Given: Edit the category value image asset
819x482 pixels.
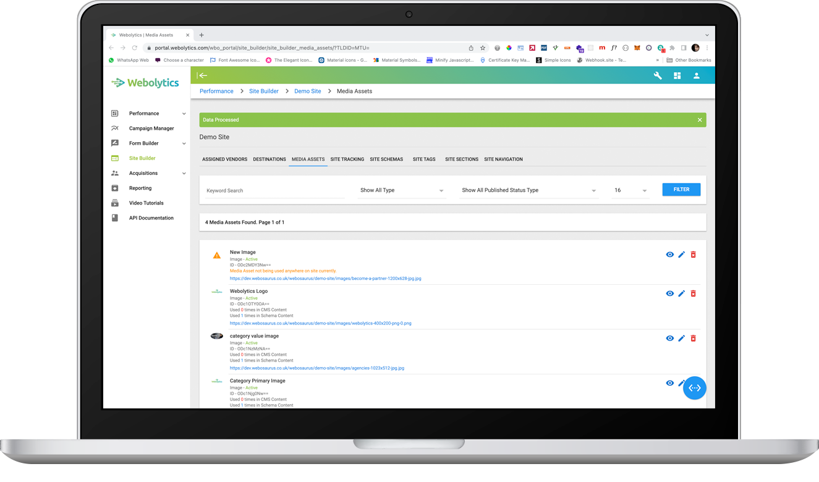Looking at the screenshot, I should pyautogui.click(x=682, y=339).
